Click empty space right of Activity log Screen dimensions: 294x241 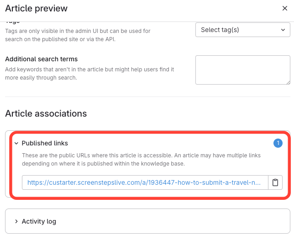[x=173, y=221]
